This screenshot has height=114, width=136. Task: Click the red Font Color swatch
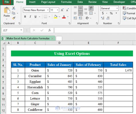tap(64, 17)
